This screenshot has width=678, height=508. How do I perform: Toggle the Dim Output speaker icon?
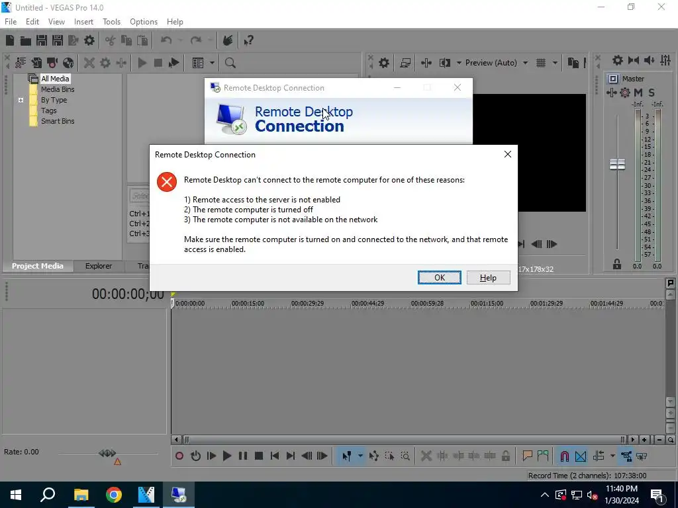[x=650, y=60]
